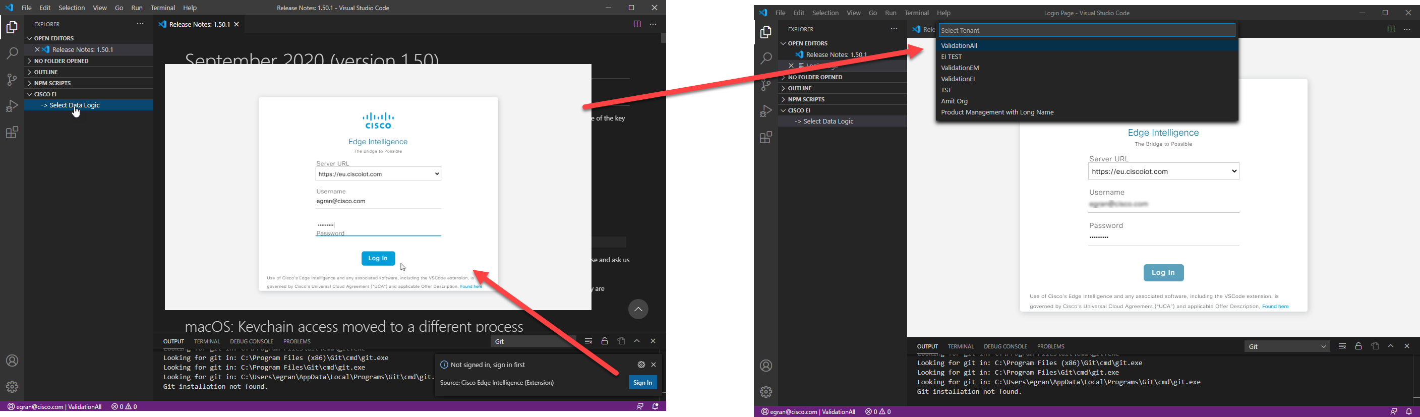
Task: Open Explorer More Actions ellipsis in left window
Action: [140, 24]
